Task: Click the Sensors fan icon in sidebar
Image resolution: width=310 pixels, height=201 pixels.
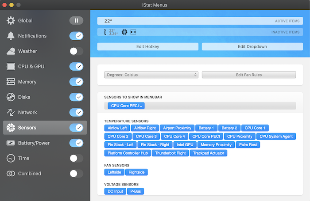Action: 11,128
